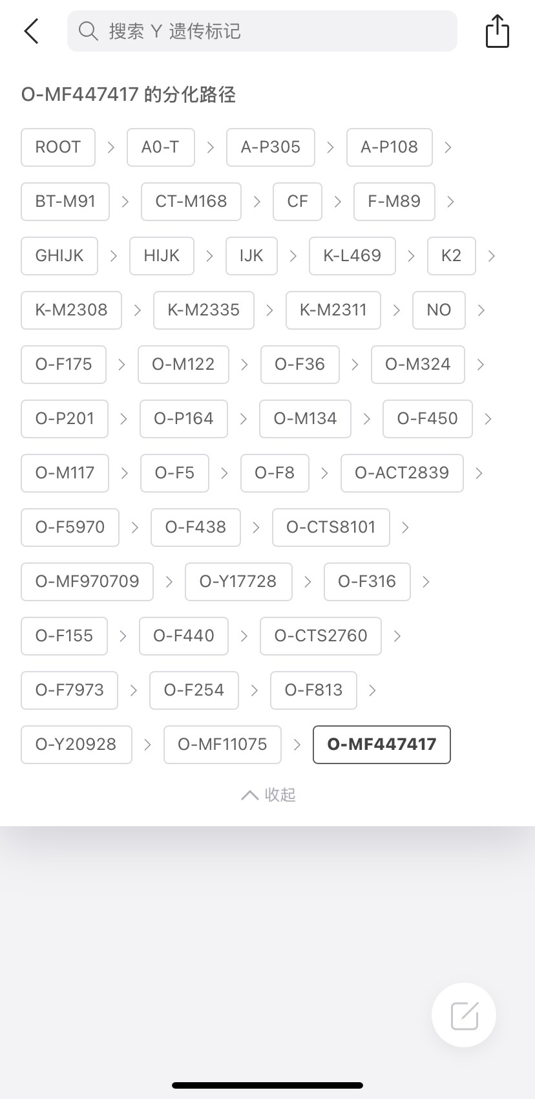The height and width of the screenshot is (1099, 535).
Task: Tap the back arrow icon
Action: pos(31,31)
